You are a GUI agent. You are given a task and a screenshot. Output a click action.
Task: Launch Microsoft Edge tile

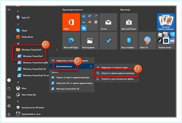[x=71, y=41]
